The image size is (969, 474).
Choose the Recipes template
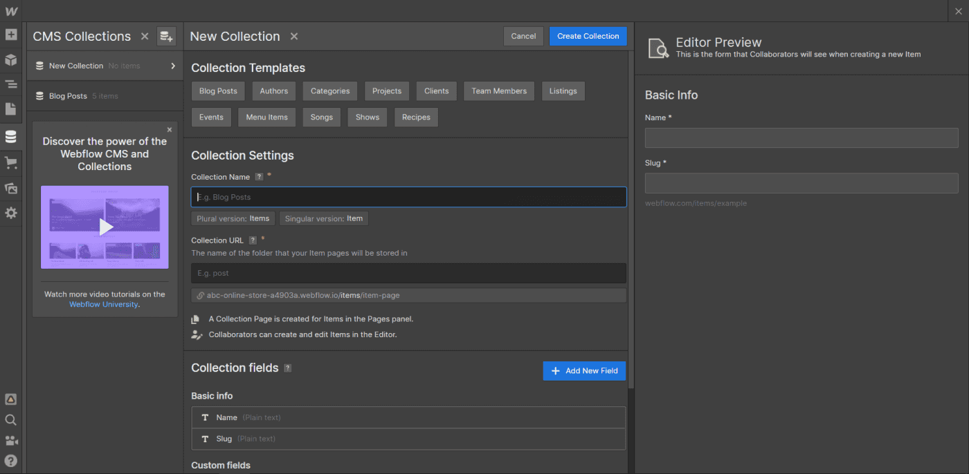click(x=416, y=117)
